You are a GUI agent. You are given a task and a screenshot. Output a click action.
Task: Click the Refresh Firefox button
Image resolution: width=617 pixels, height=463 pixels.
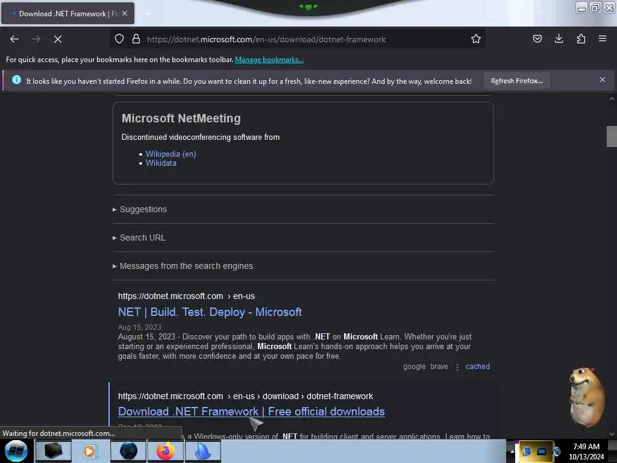click(516, 81)
